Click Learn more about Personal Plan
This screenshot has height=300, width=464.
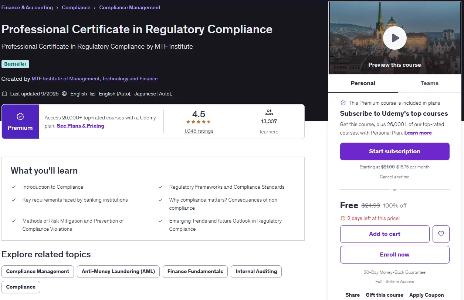tap(418, 133)
